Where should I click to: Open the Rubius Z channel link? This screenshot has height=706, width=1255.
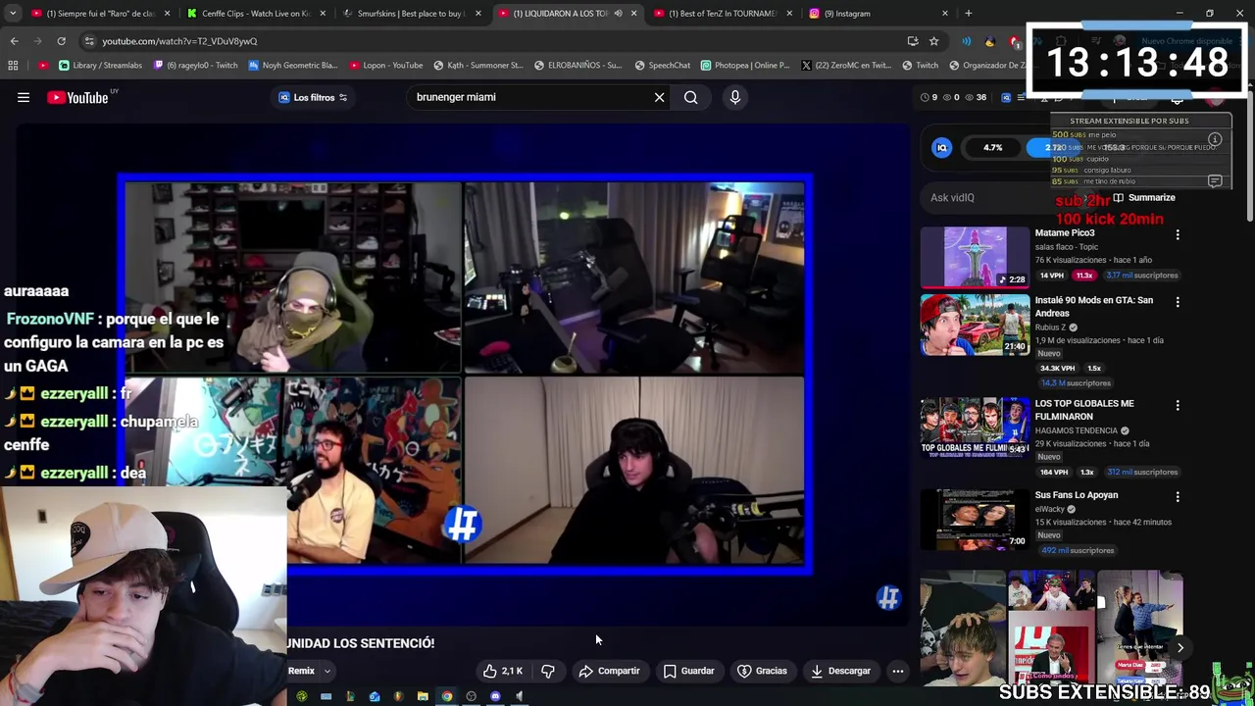click(x=1049, y=328)
